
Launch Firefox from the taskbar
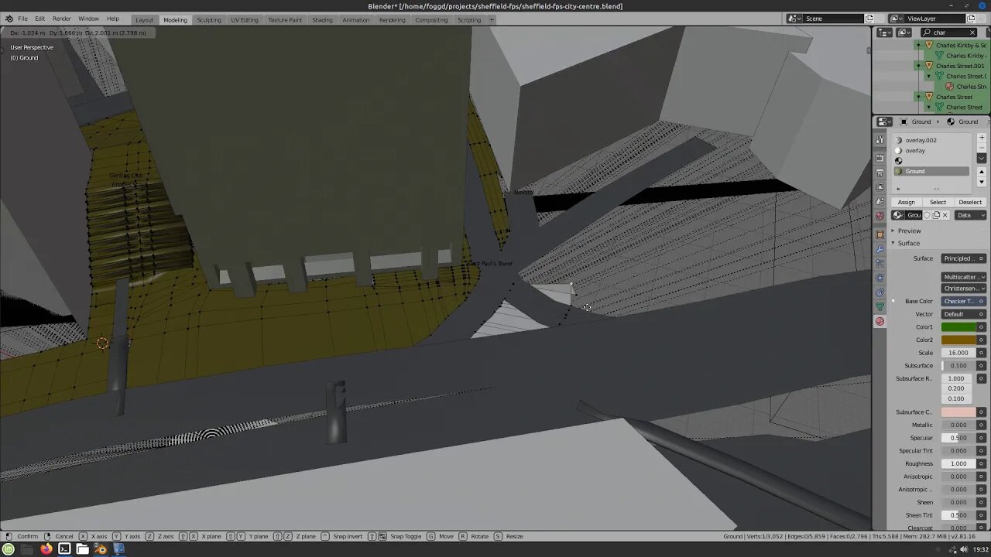[46, 549]
